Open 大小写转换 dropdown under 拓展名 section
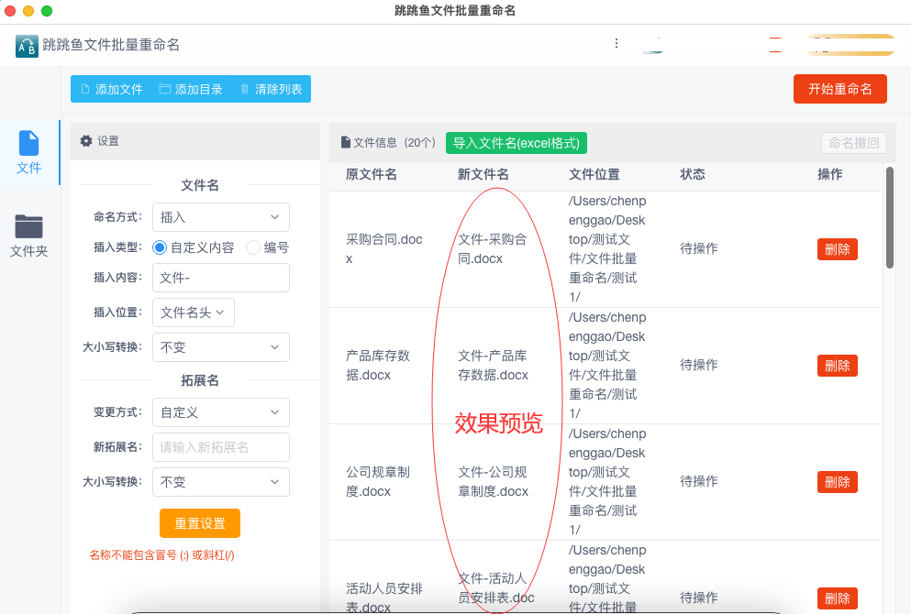 [x=221, y=482]
